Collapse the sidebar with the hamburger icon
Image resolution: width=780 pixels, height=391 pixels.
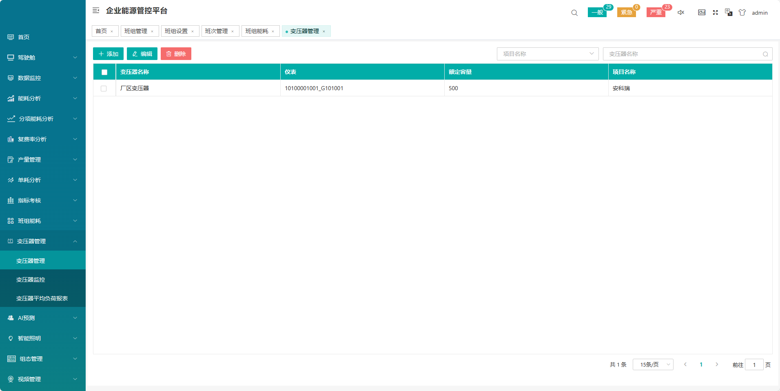tap(96, 11)
